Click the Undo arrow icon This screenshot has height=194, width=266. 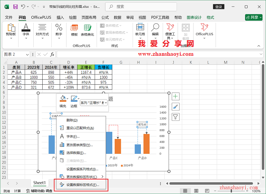23,7
